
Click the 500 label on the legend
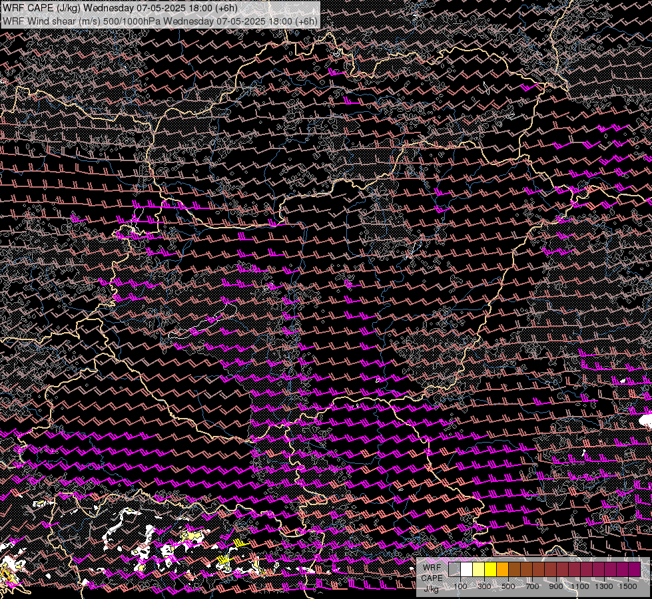[x=508, y=586]
